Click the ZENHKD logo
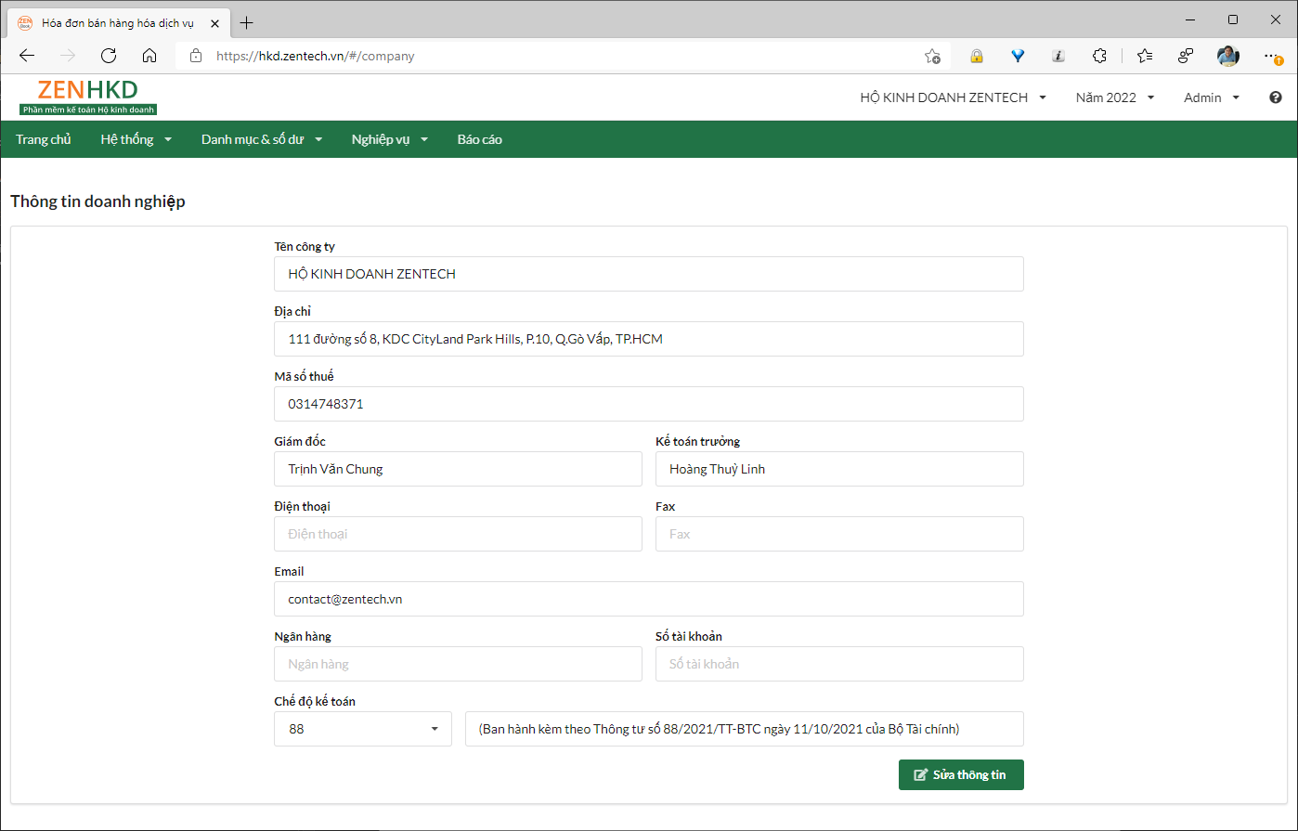 click(x=88, y=97)
